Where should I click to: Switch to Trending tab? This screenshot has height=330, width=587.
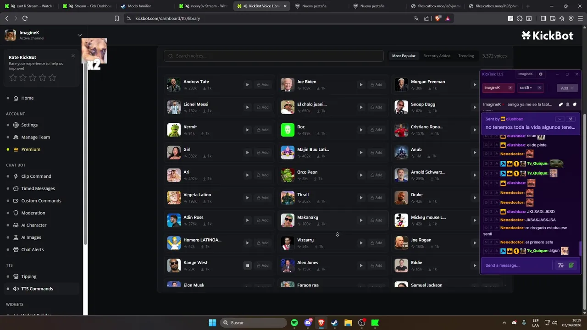click(466, 56)
